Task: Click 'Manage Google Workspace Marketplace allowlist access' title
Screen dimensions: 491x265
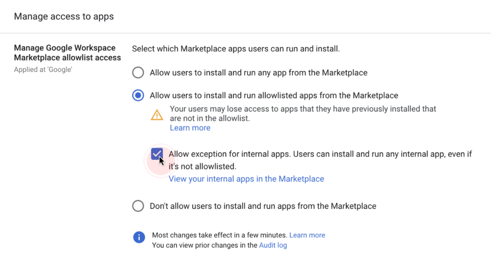Action: pyautogui.click(x=67, y=53)
